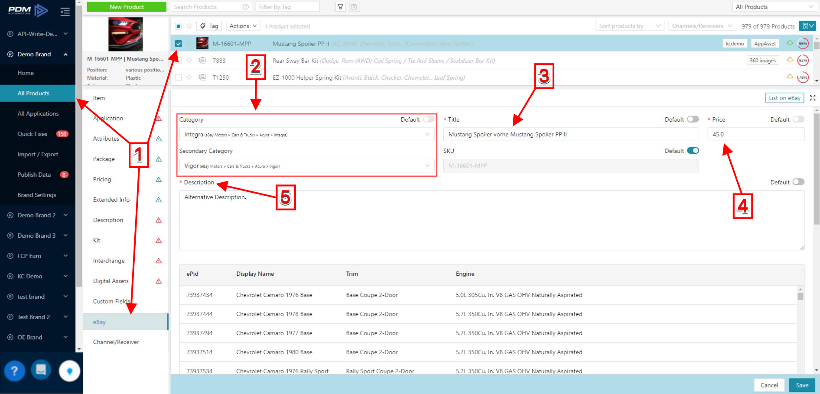Click the Title input field
Screen dimensions: 820x394
click(x=571, y=134)
